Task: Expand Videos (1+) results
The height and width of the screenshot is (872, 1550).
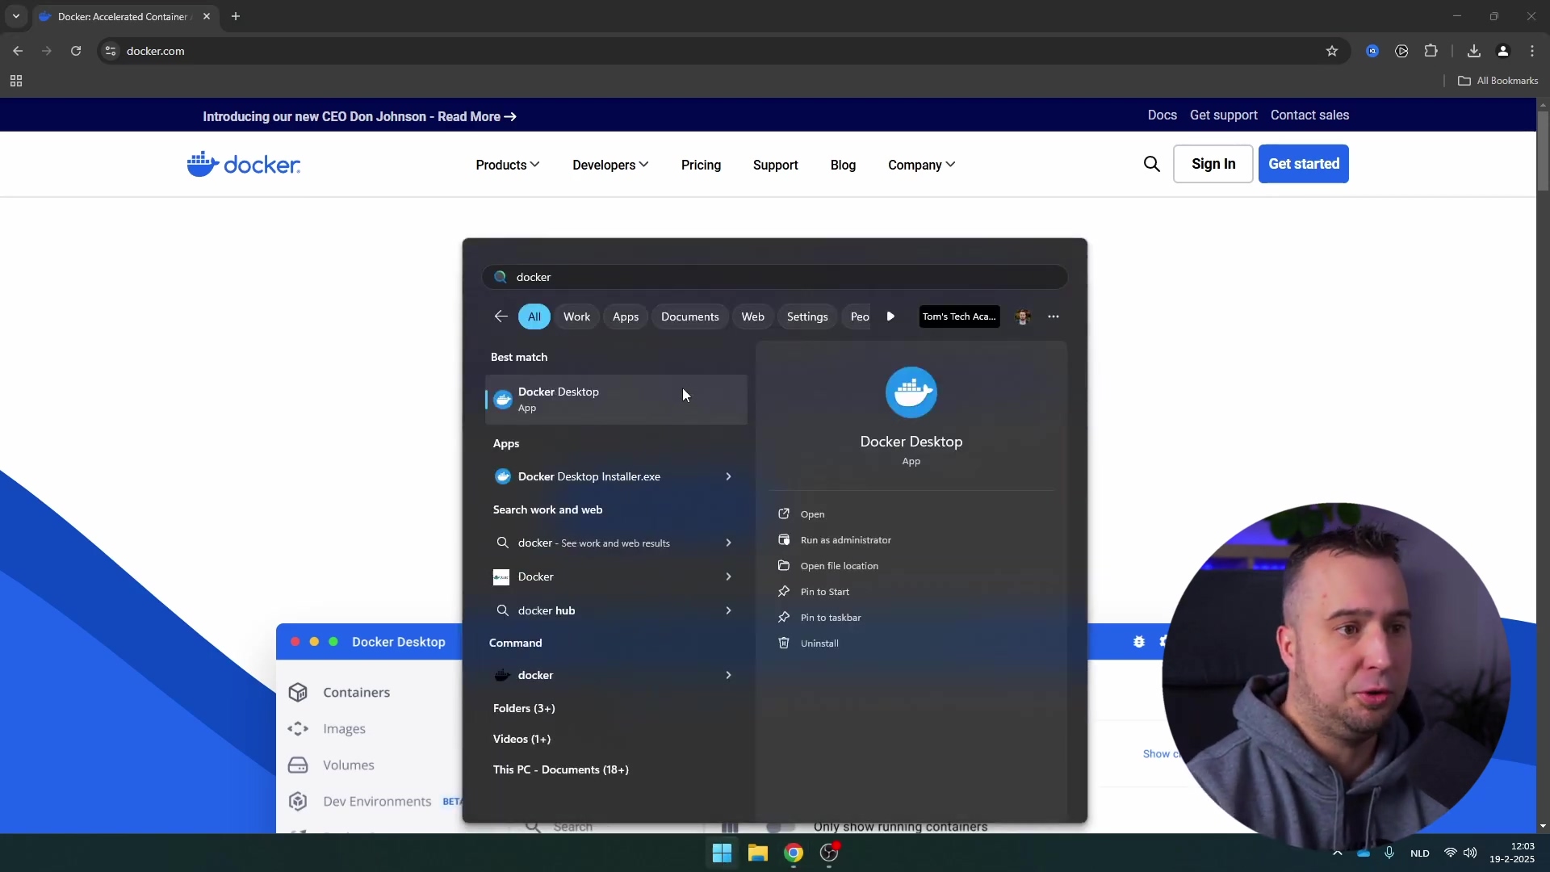Action: [x=522, y=739]
